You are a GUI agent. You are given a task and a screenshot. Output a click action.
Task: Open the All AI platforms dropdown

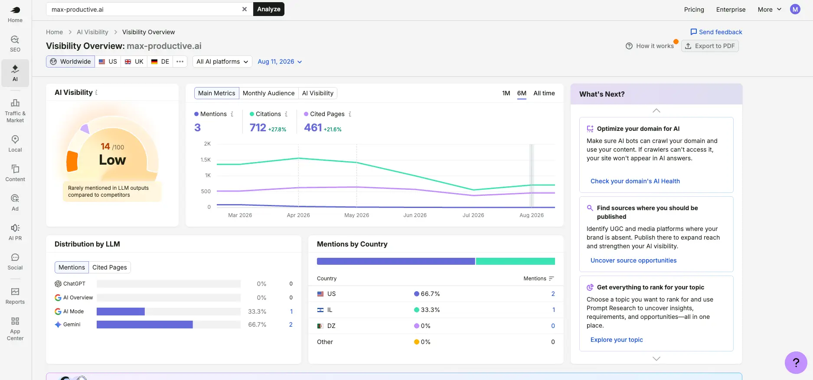pyautogui.click(x=222, y=62)
